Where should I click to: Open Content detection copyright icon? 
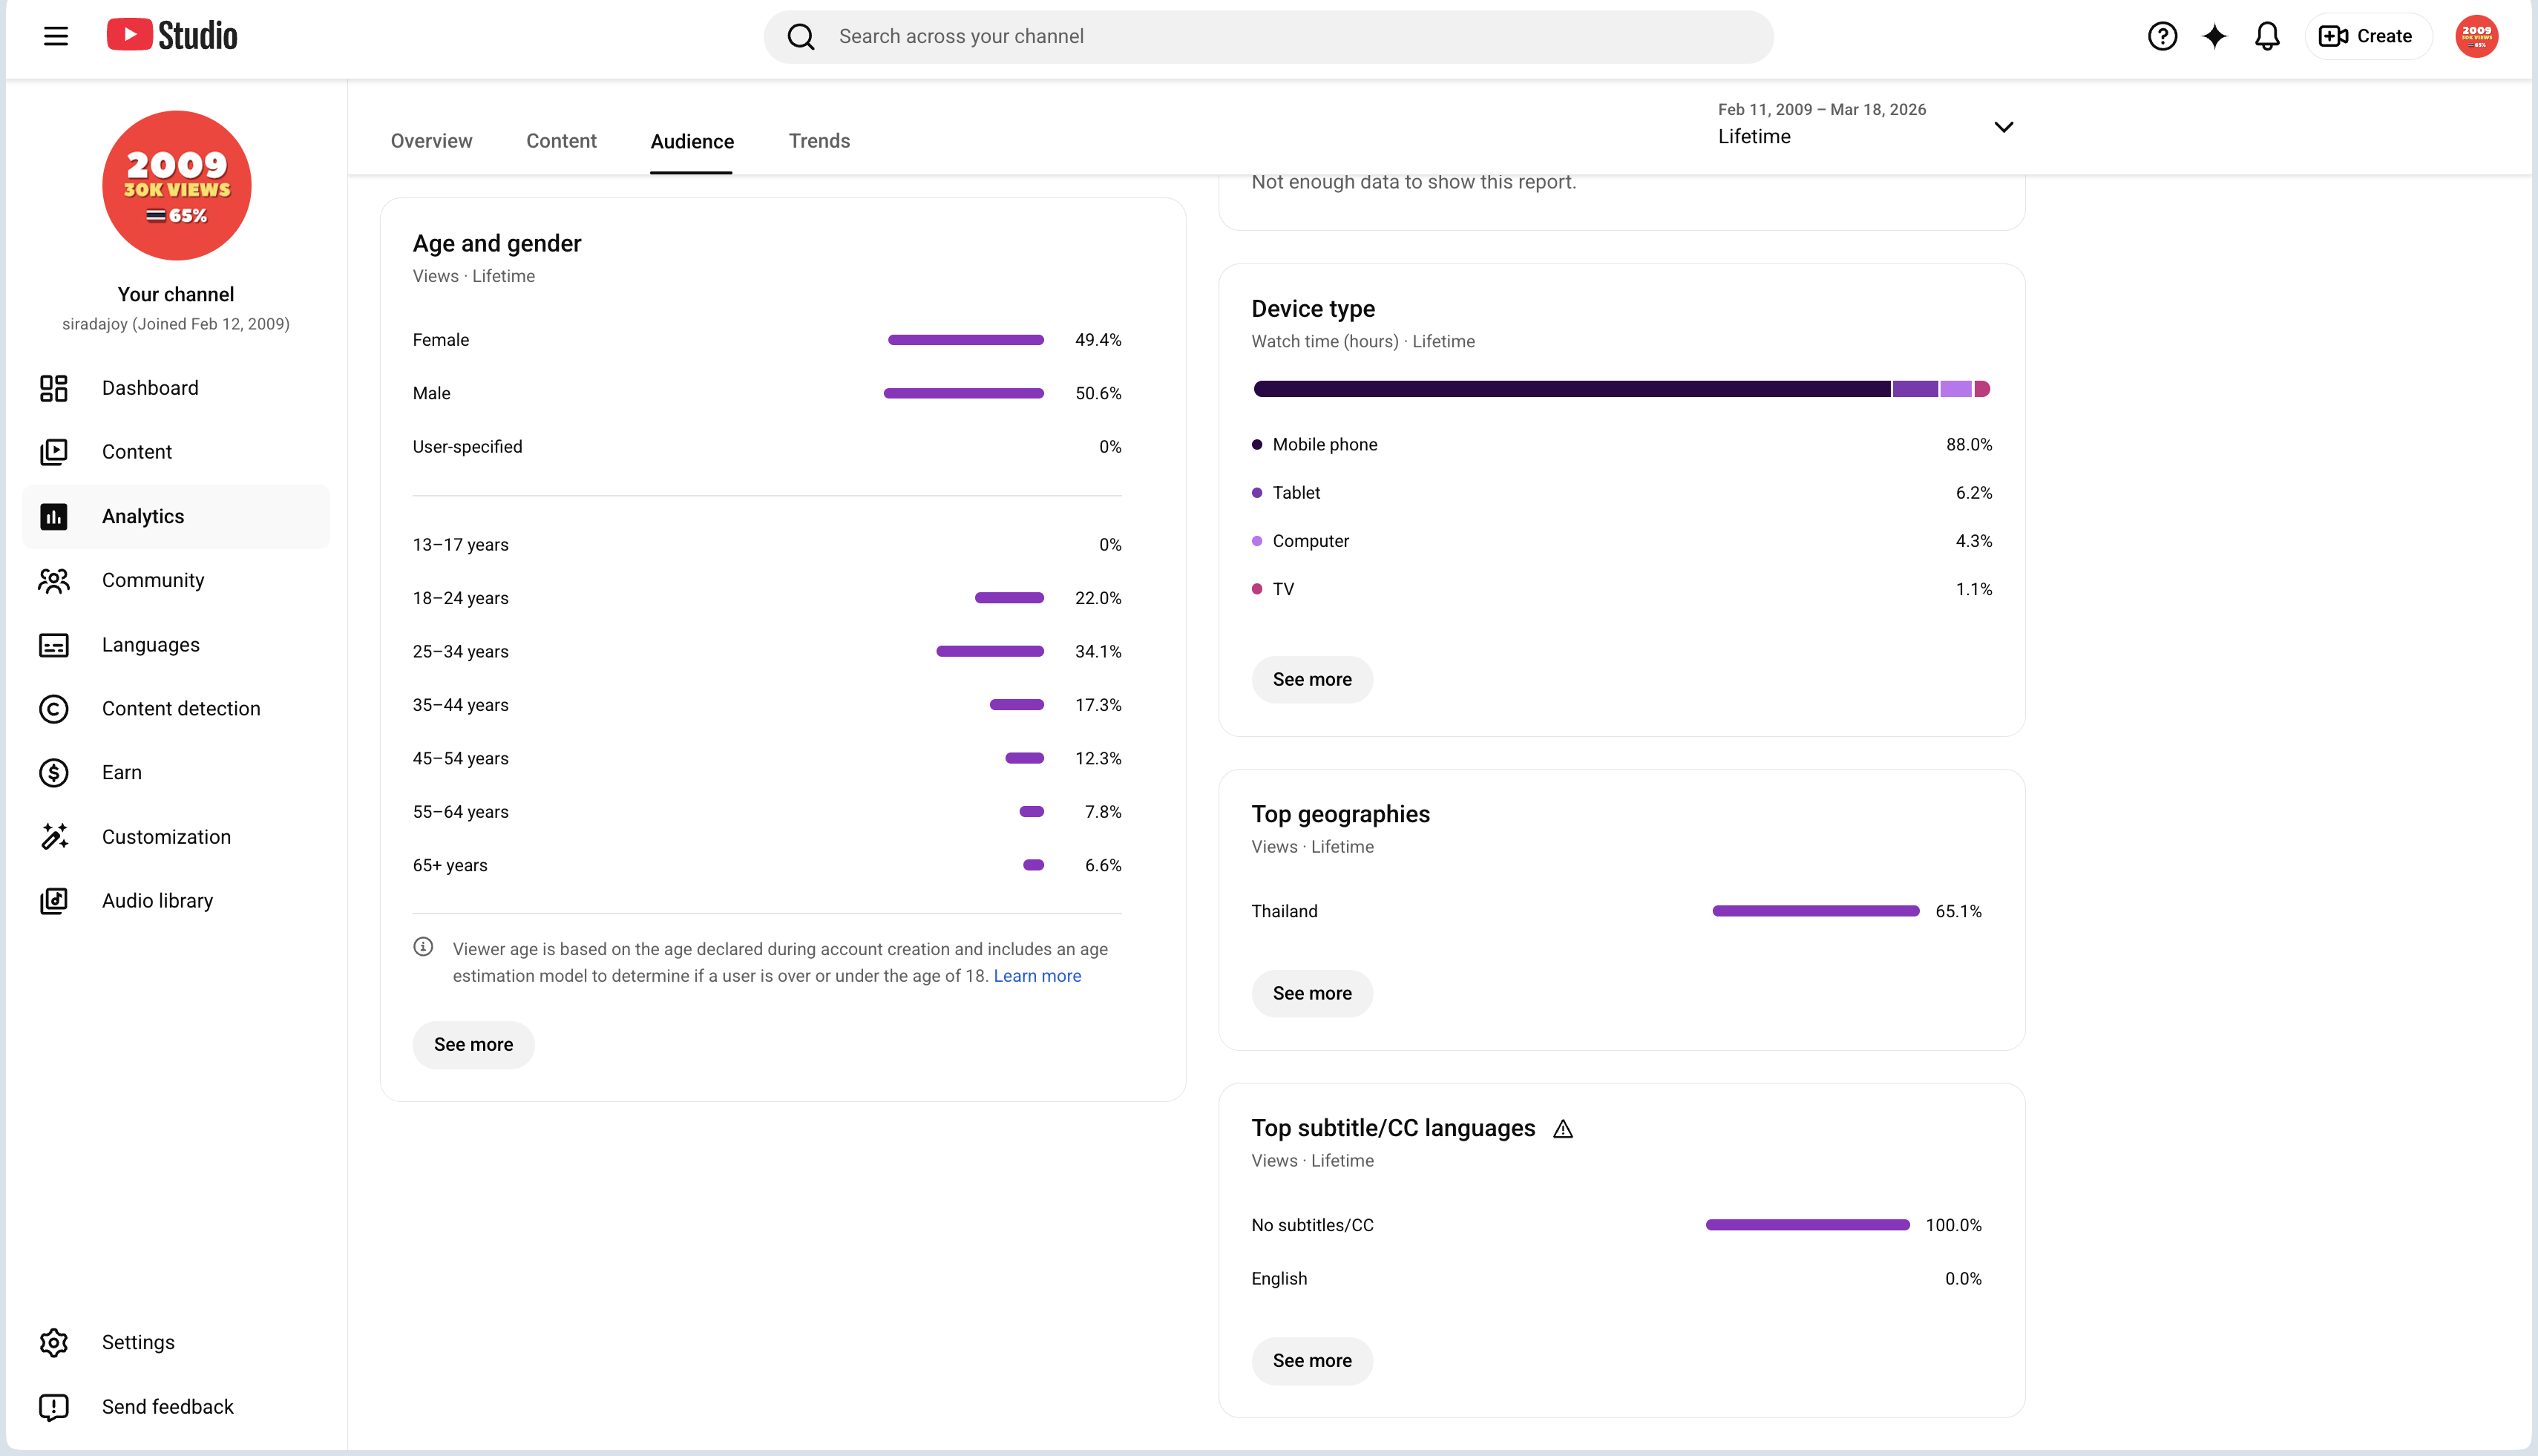click(x=54, y=708)
